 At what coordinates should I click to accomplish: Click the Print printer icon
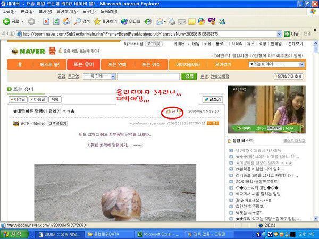click(x=172, y=22)
